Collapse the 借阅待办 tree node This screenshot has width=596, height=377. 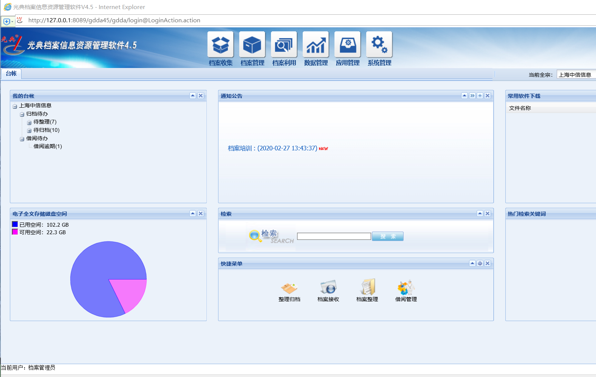coord(22,139)
